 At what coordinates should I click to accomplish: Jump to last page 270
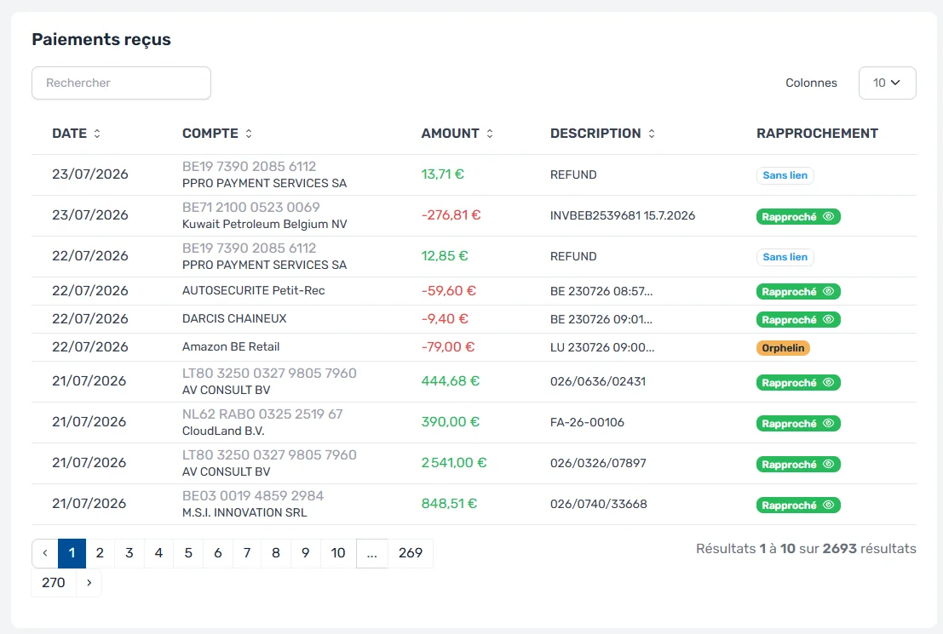54,582
